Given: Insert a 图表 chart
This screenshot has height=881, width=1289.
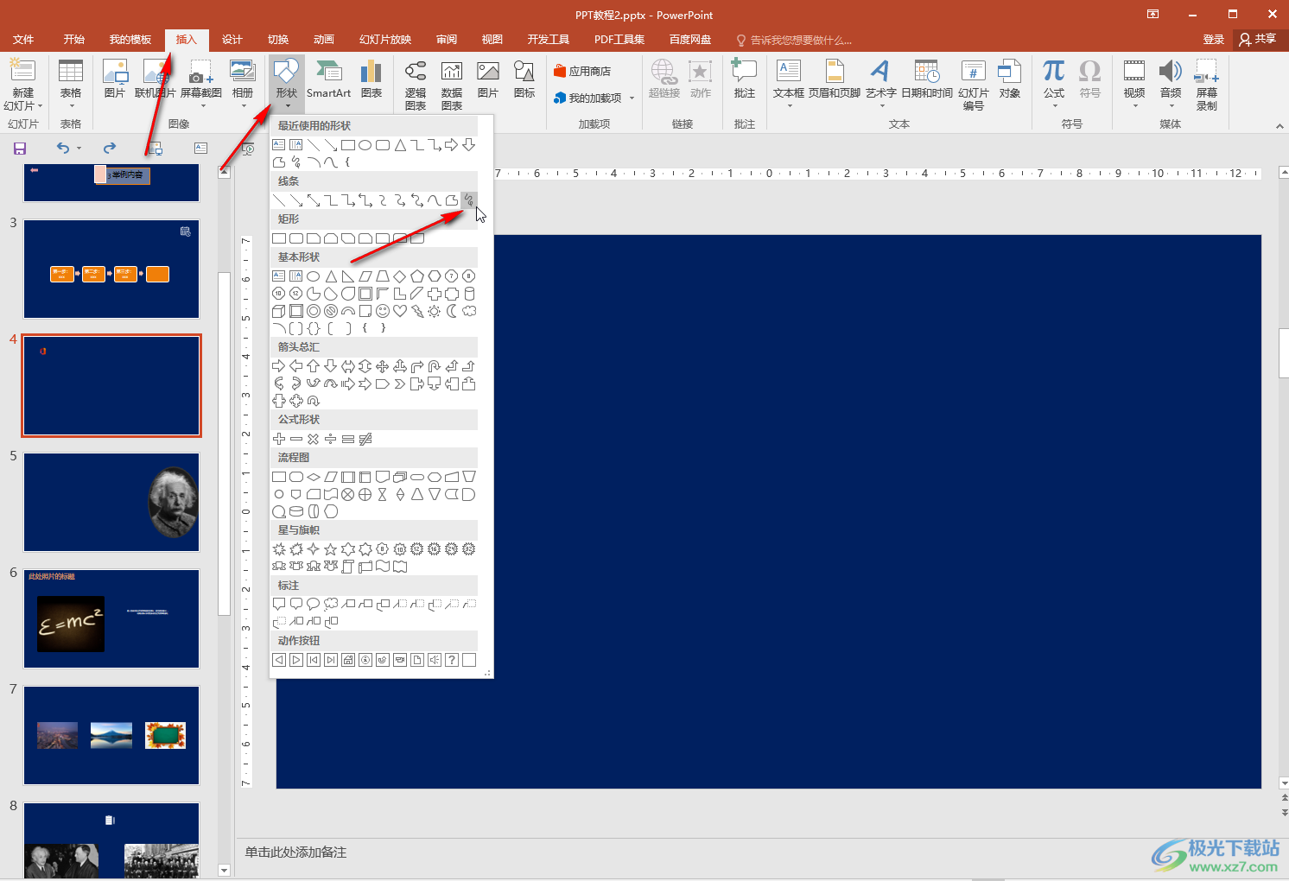Looking at the screenshot, I should coord(371,79).
